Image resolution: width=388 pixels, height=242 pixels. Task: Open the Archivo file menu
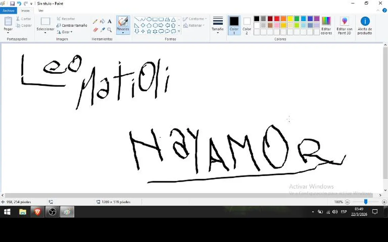(9, 11)
